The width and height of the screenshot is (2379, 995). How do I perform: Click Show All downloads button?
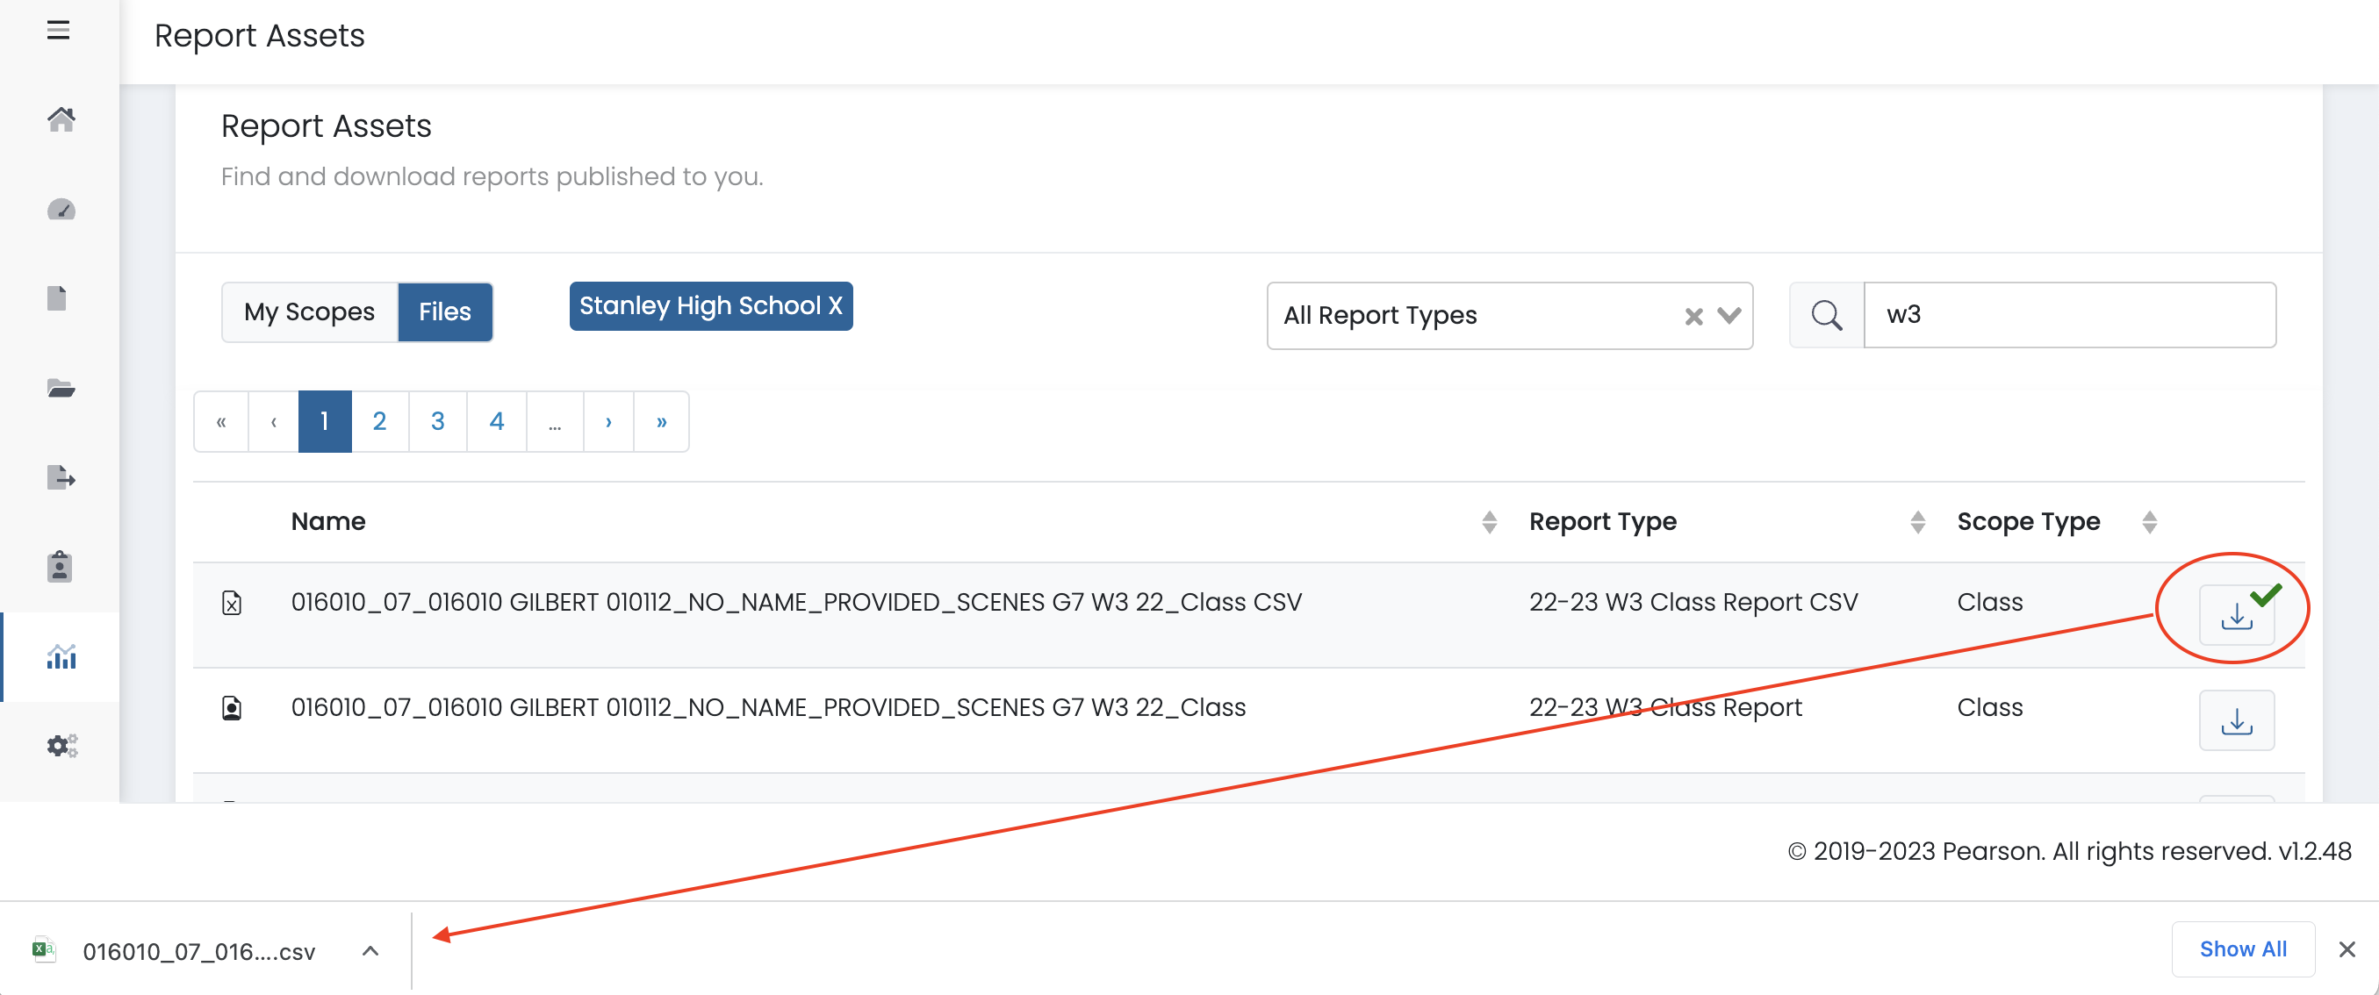point(2242,948)
